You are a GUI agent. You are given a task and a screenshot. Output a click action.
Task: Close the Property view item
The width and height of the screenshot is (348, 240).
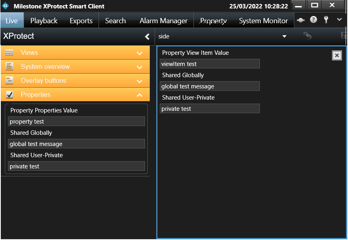pos(337,55)
